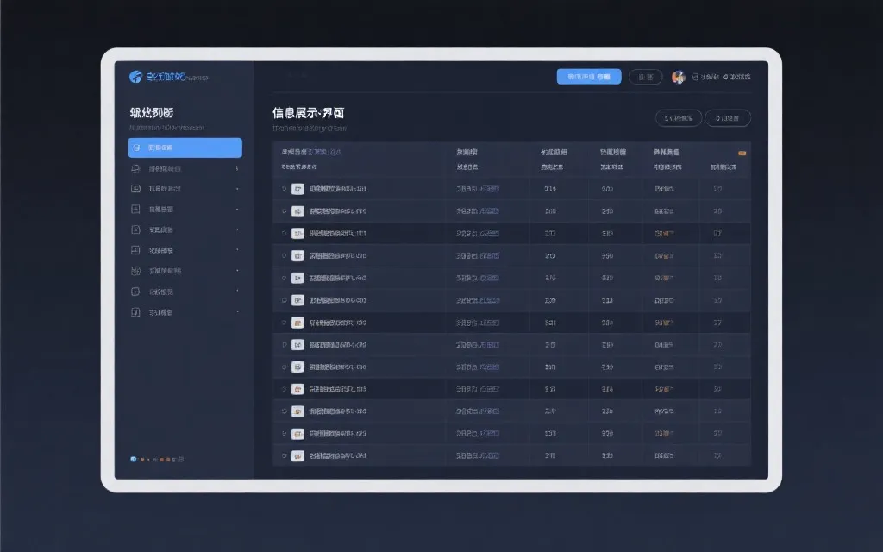Select the second table row's radio circle

coord(284,211)
